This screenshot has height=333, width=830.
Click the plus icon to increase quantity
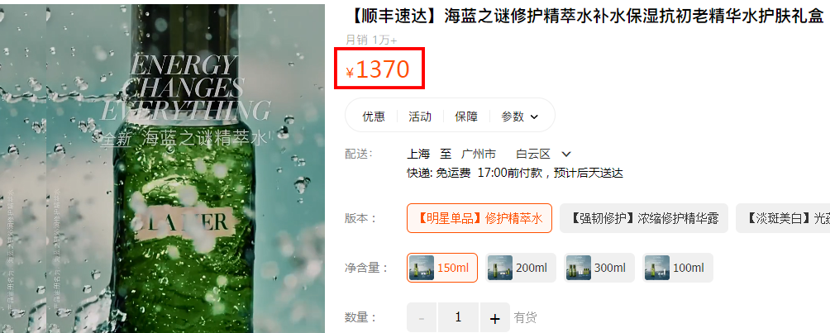[495, 317]
